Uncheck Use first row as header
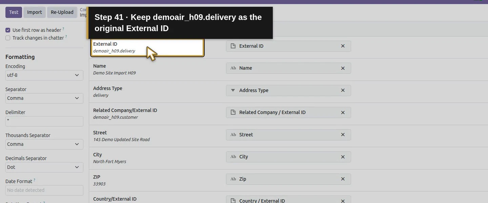Image resolution: width=488 pixels, height=203 pixels. point(8,30)
